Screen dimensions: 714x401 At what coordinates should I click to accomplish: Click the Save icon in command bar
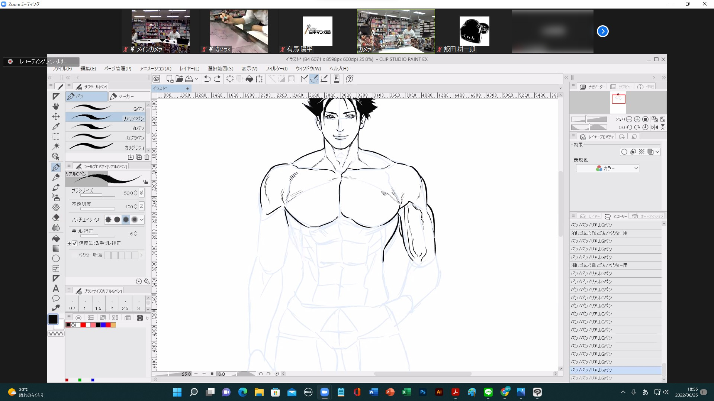(x=189, y=79)
